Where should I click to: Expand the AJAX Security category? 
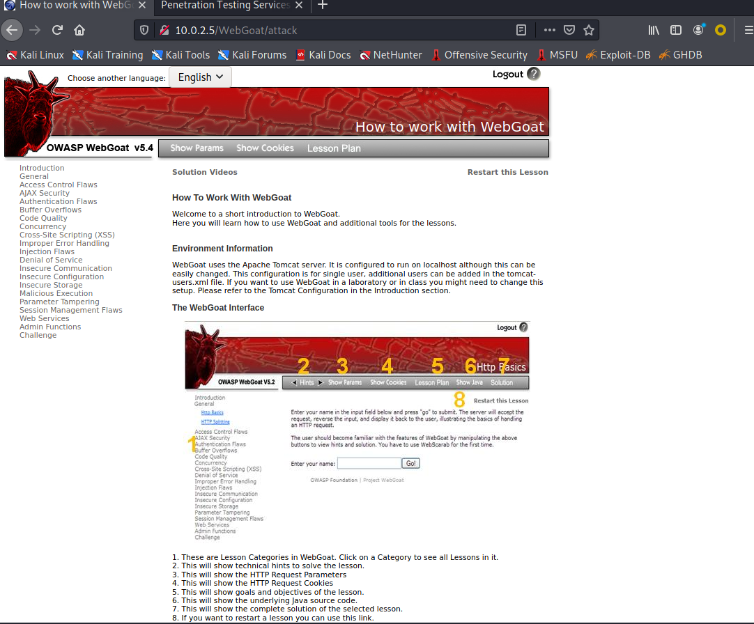click(44, 193)
